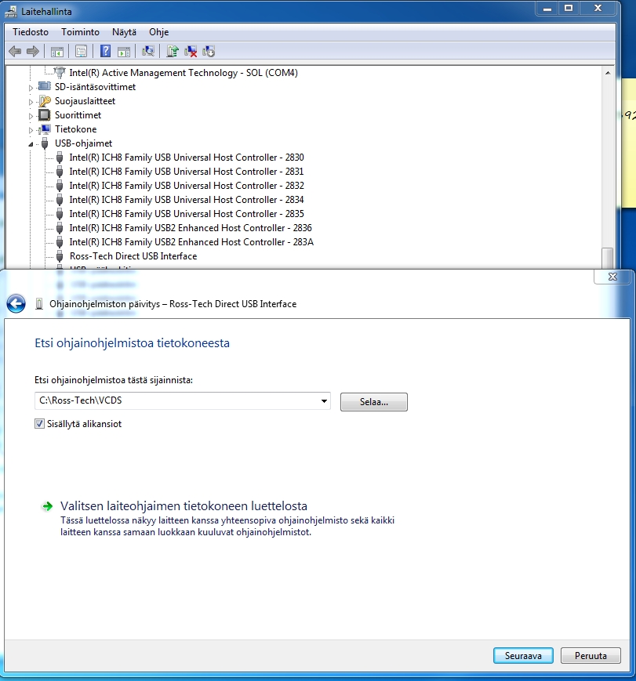Screen dimensions: 636x681
Task: Click the Show/Hide console tree icon
Action: point(57,52)
